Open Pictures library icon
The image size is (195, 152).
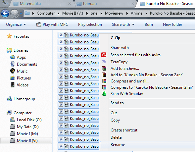[13, 78]
